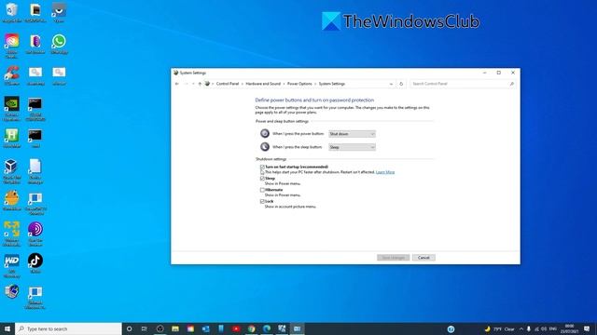Launch Outlook from the taskbar
Viewport: 597px width, 335px height.
point(205,328)
